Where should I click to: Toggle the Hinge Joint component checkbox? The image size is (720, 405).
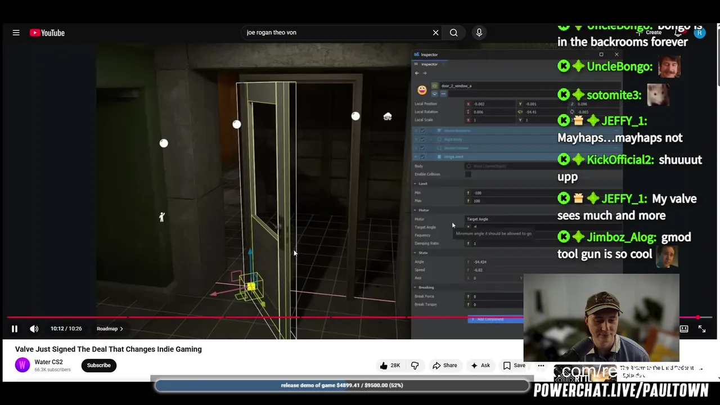(x=422, y=157)
